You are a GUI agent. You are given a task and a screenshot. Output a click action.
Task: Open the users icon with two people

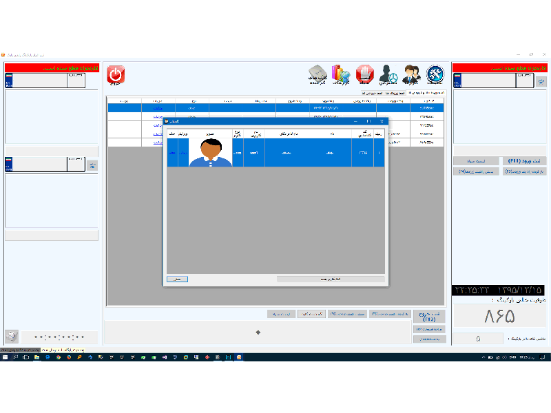pyautogui.click(x=411, y=74)
